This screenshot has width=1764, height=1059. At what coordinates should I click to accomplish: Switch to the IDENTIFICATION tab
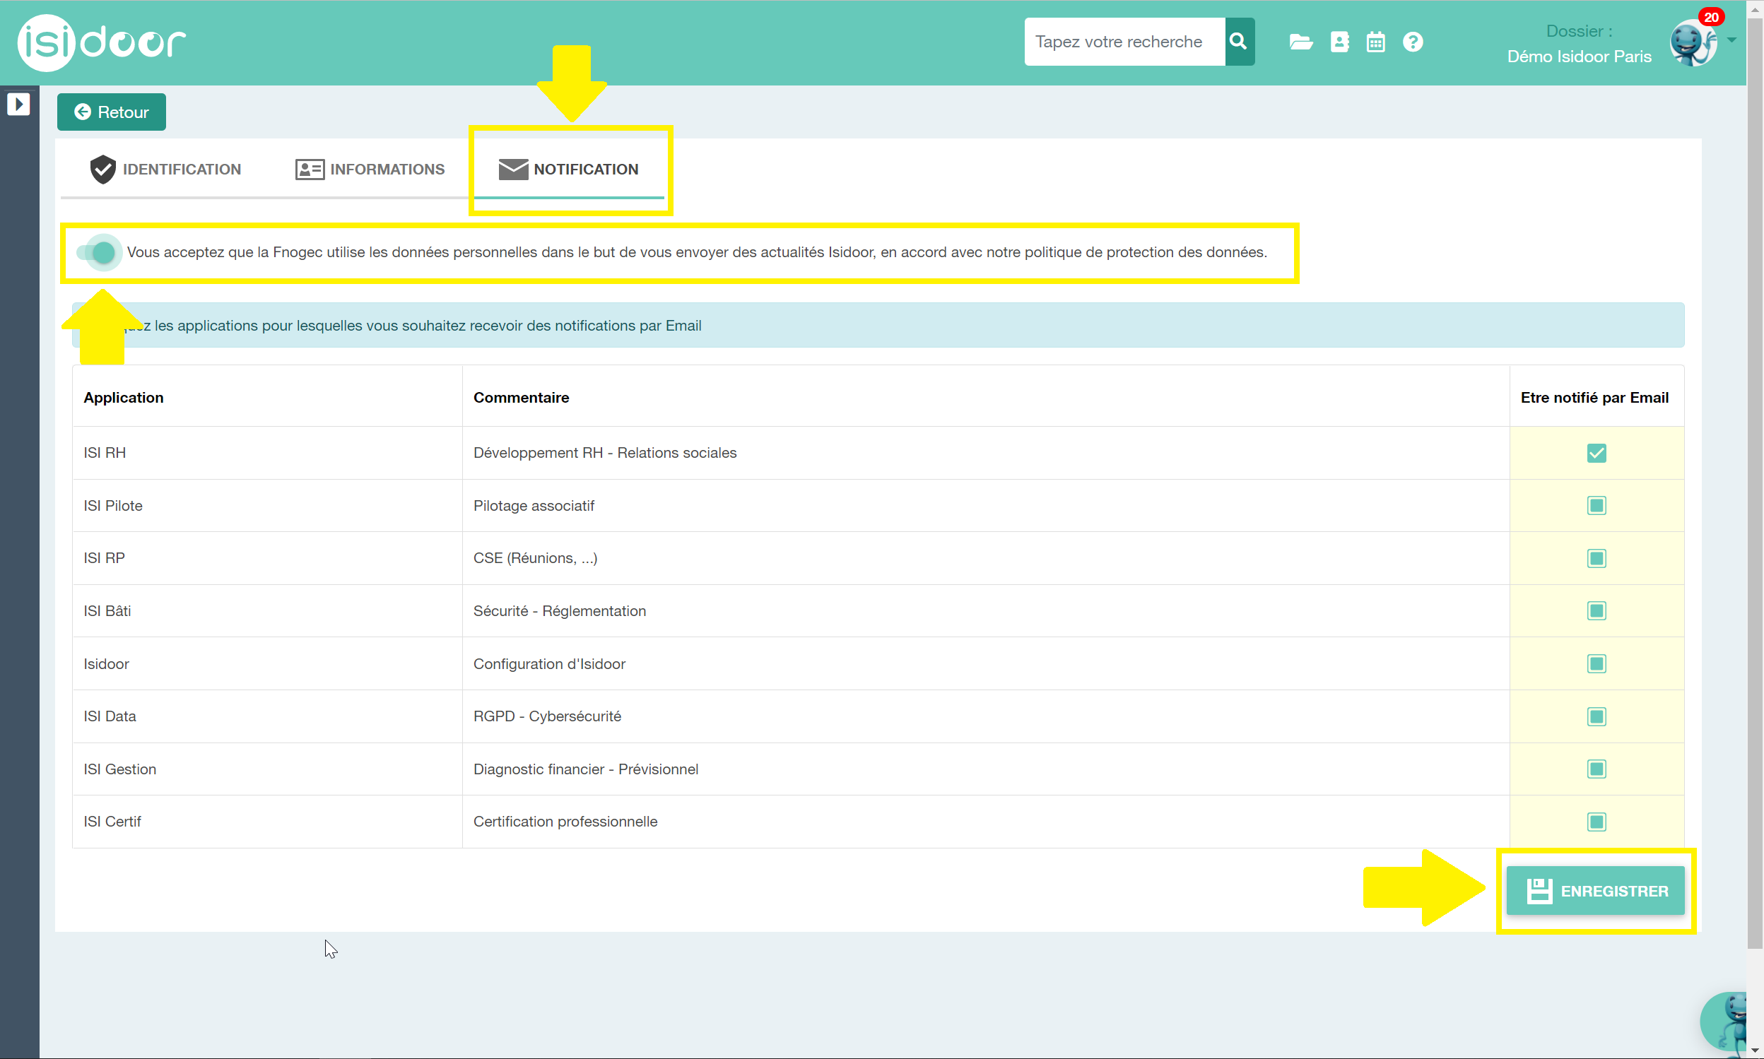pyautogui.click(x=165, y=169)
